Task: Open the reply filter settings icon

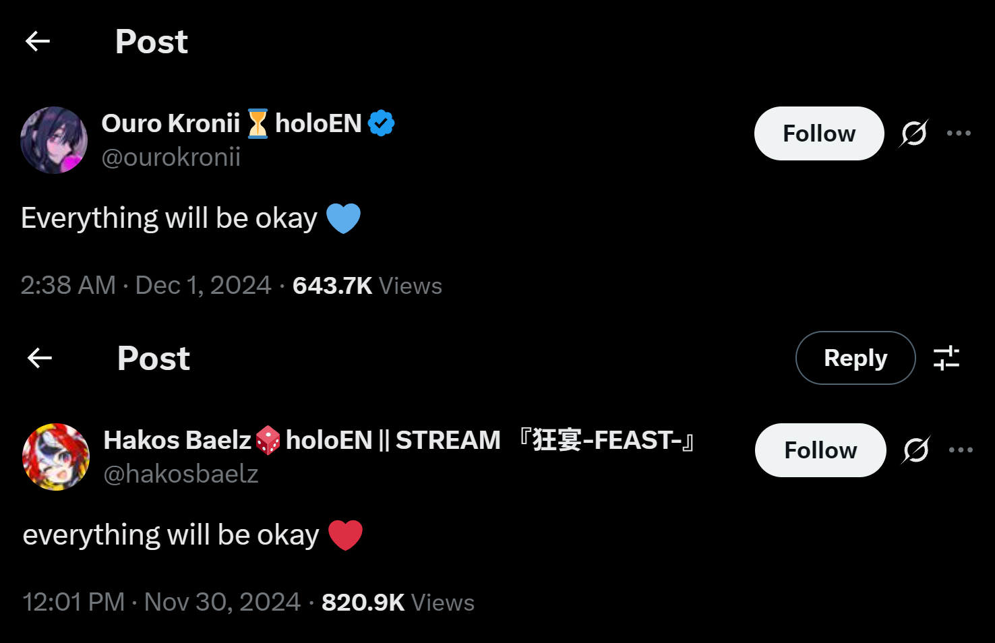Action: pyautogui.click(x=946, y=358)
